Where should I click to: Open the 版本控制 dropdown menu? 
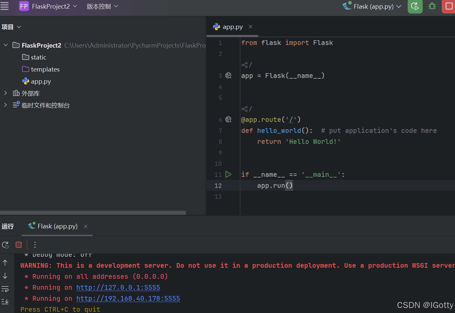click(102, 6)
